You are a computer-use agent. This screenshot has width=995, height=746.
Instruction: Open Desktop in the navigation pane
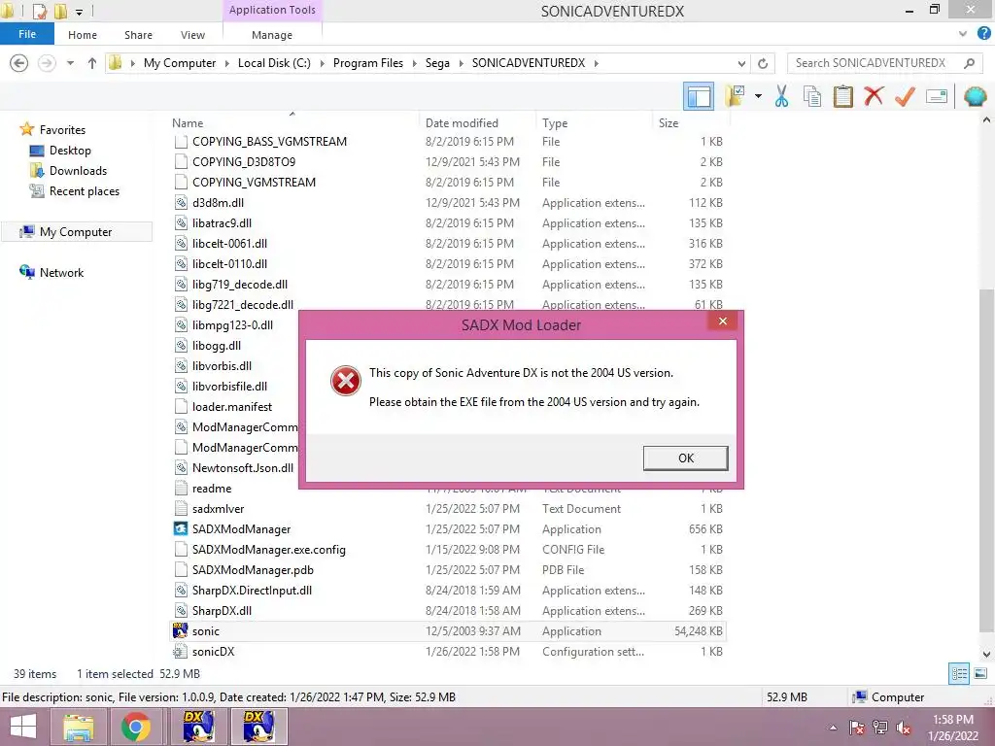70,151
